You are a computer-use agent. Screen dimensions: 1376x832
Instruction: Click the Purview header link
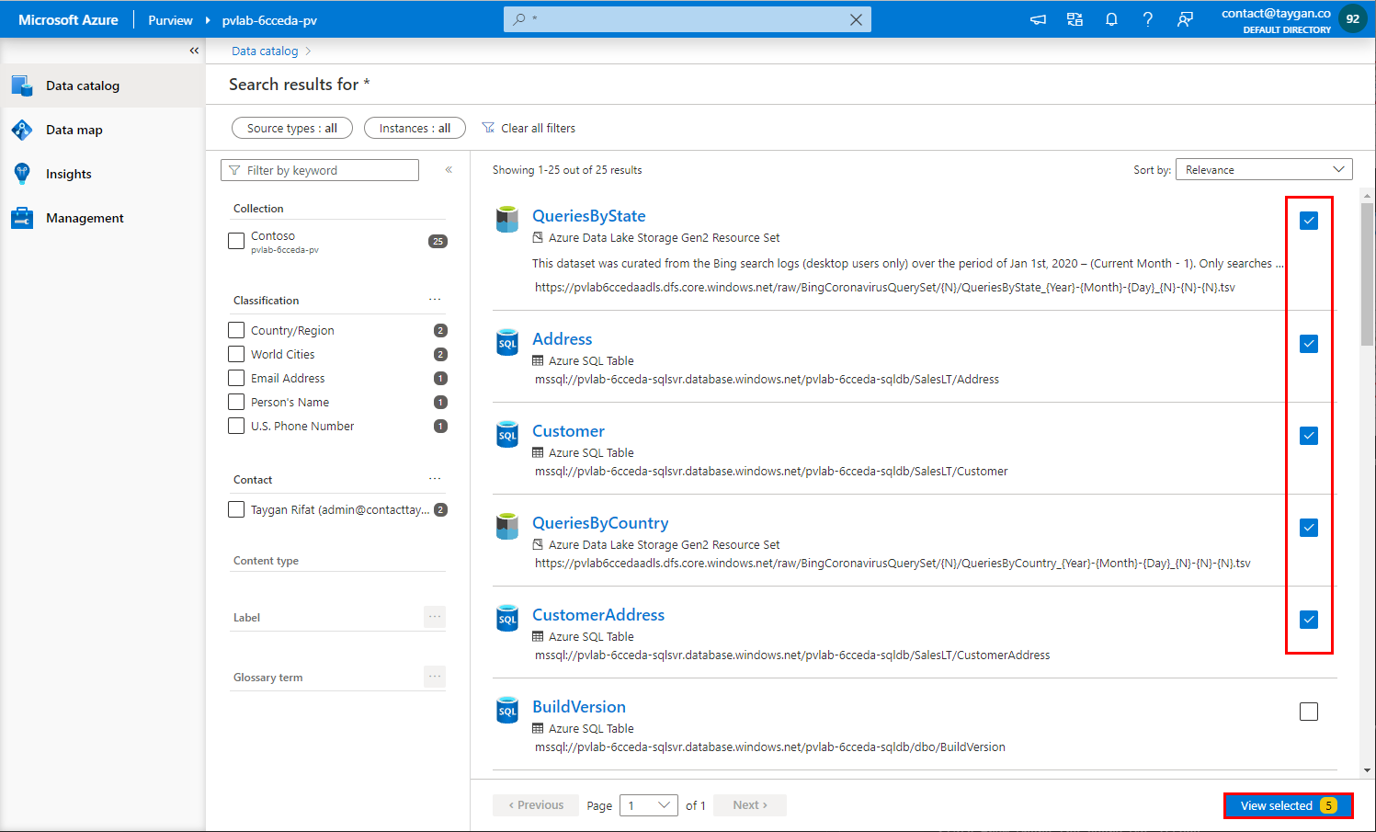[x=170, y=19]
